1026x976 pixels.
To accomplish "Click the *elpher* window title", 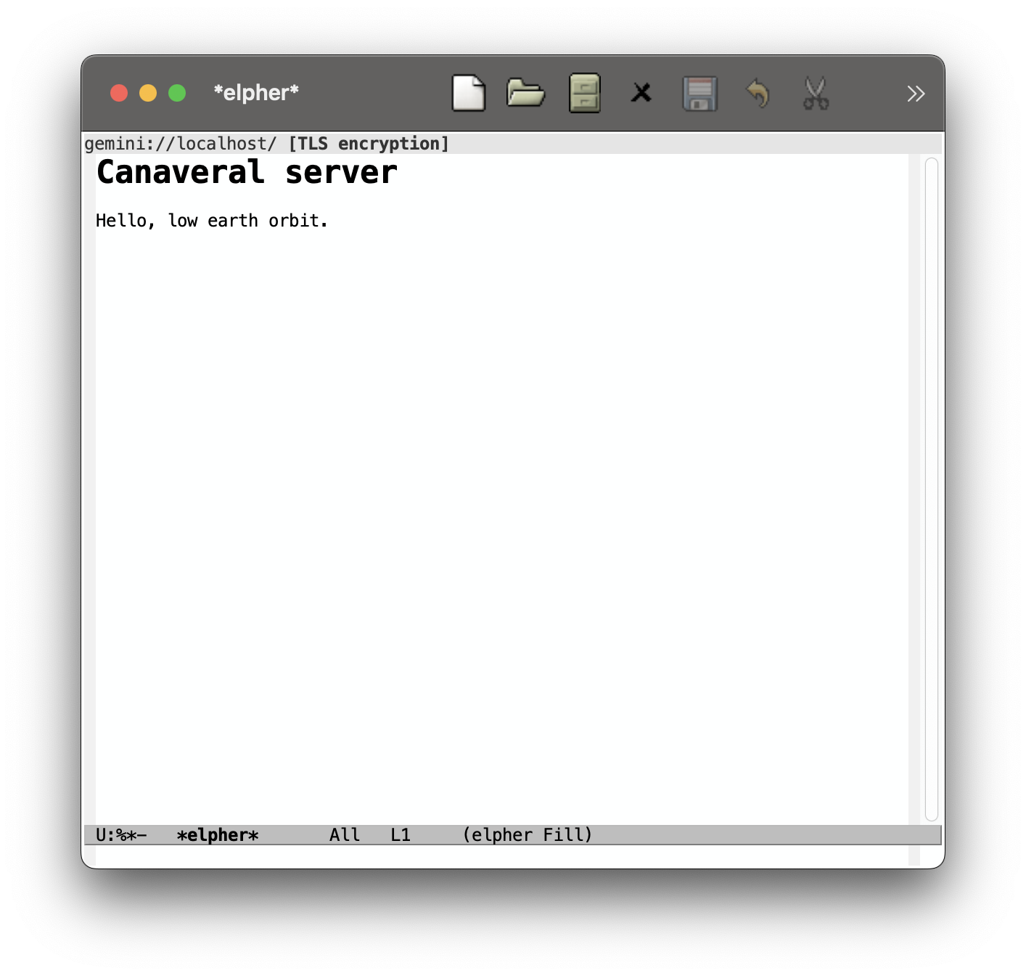I will tap(256, 93).
